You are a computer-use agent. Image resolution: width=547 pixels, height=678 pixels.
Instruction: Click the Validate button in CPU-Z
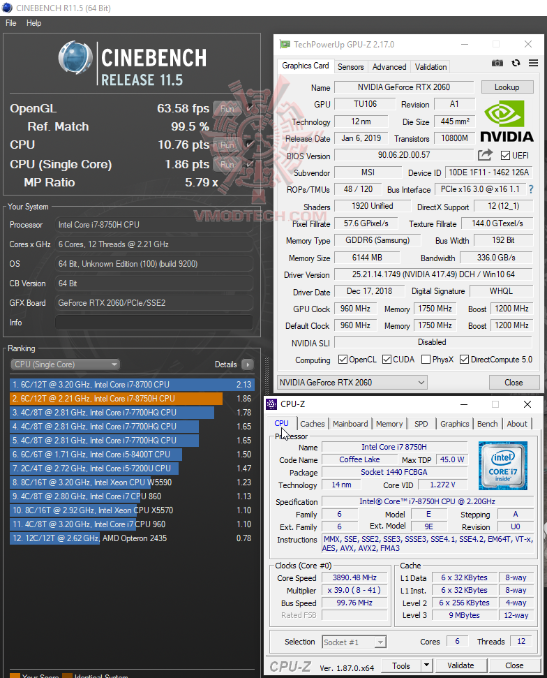click(460, 665)
